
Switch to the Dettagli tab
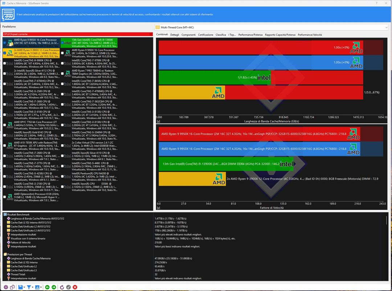tap(175, 35)
